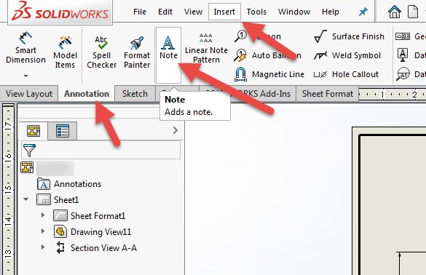This screenshot has height=275, width=426.
Task: Open the File menu
Action: (x=140, y=12)
